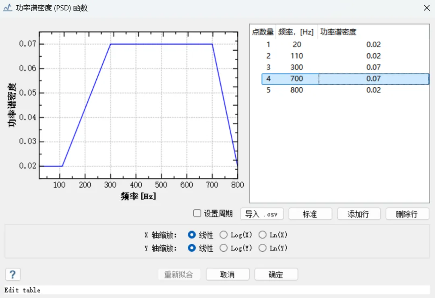This screenshot has width=435, height=298.
Task: Select the frequency cell with value 300
Action: coord(296,67)
